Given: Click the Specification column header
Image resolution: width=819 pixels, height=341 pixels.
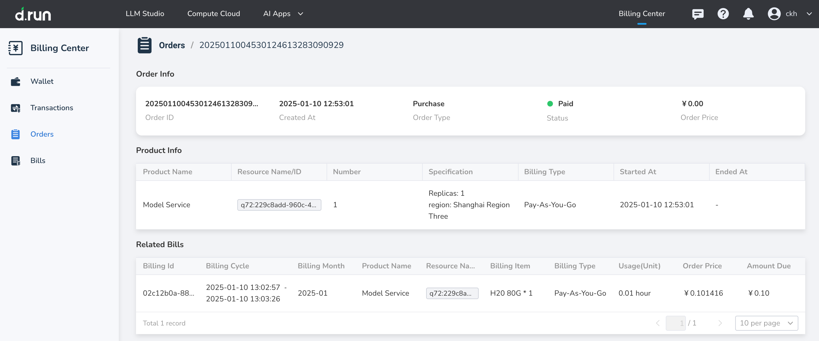Looking at the screenshot, I should click(451, 172).
